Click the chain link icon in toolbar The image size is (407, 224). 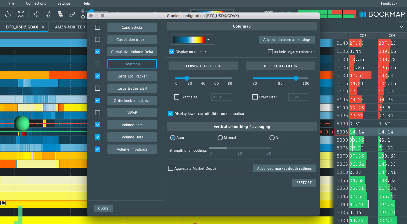[72, 14]
